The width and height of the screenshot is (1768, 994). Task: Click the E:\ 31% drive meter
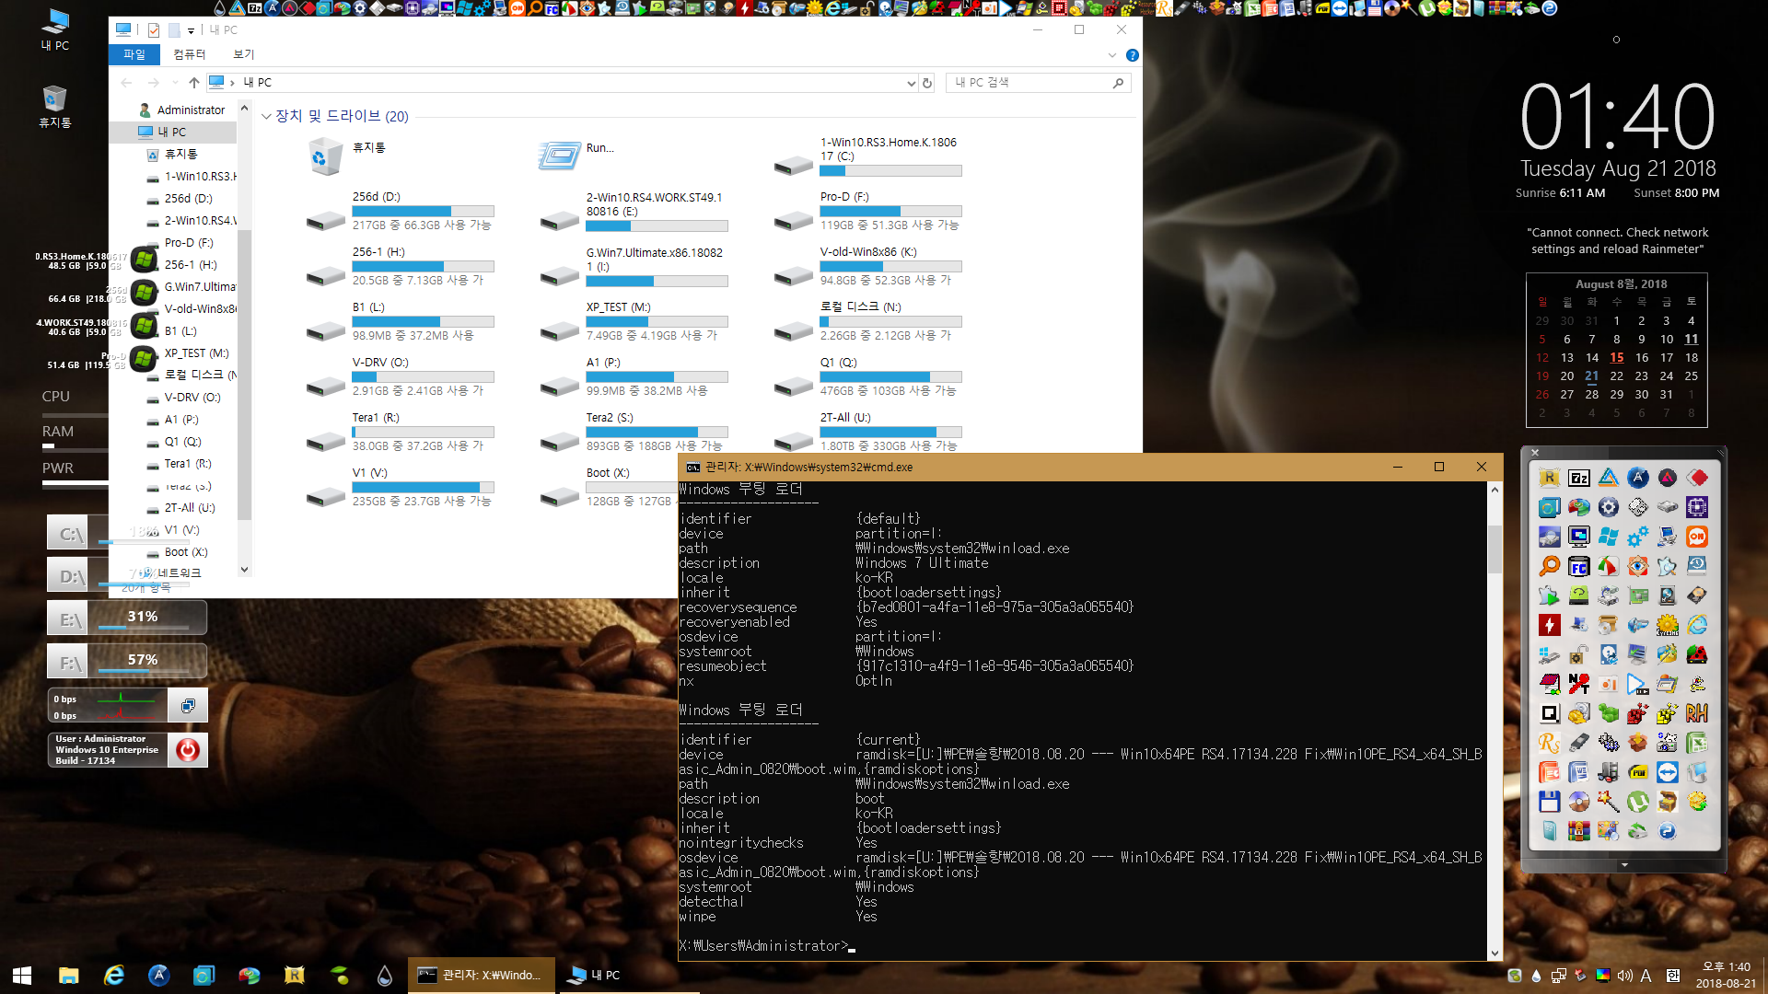(x=127, y=618)
